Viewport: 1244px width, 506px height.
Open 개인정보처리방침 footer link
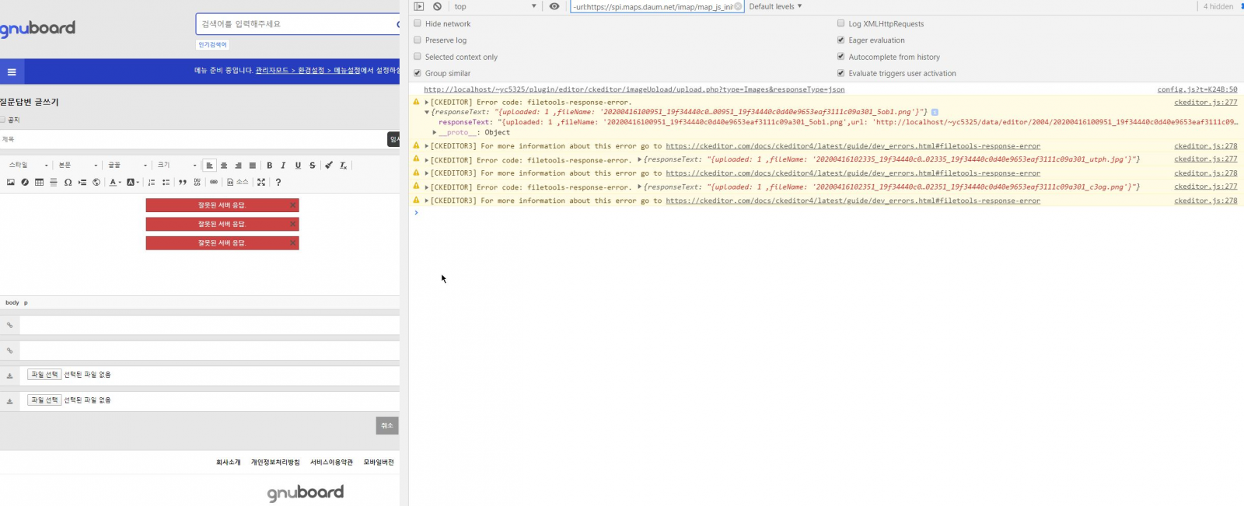[275, 462]
